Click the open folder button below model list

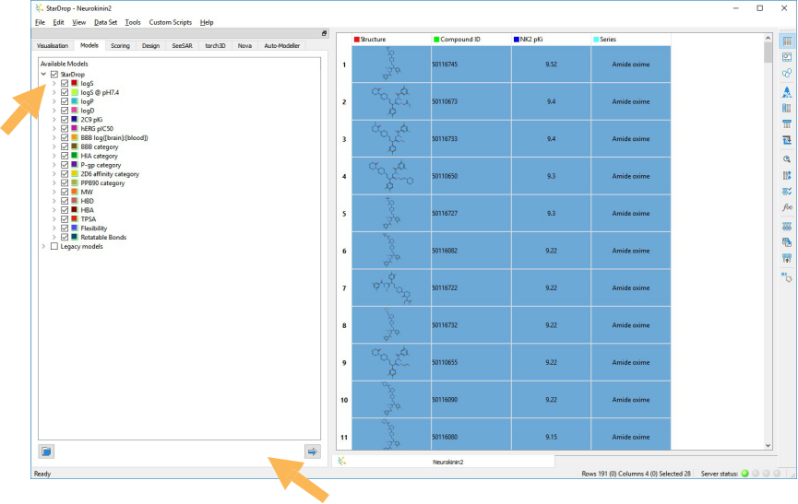point(46,451)
